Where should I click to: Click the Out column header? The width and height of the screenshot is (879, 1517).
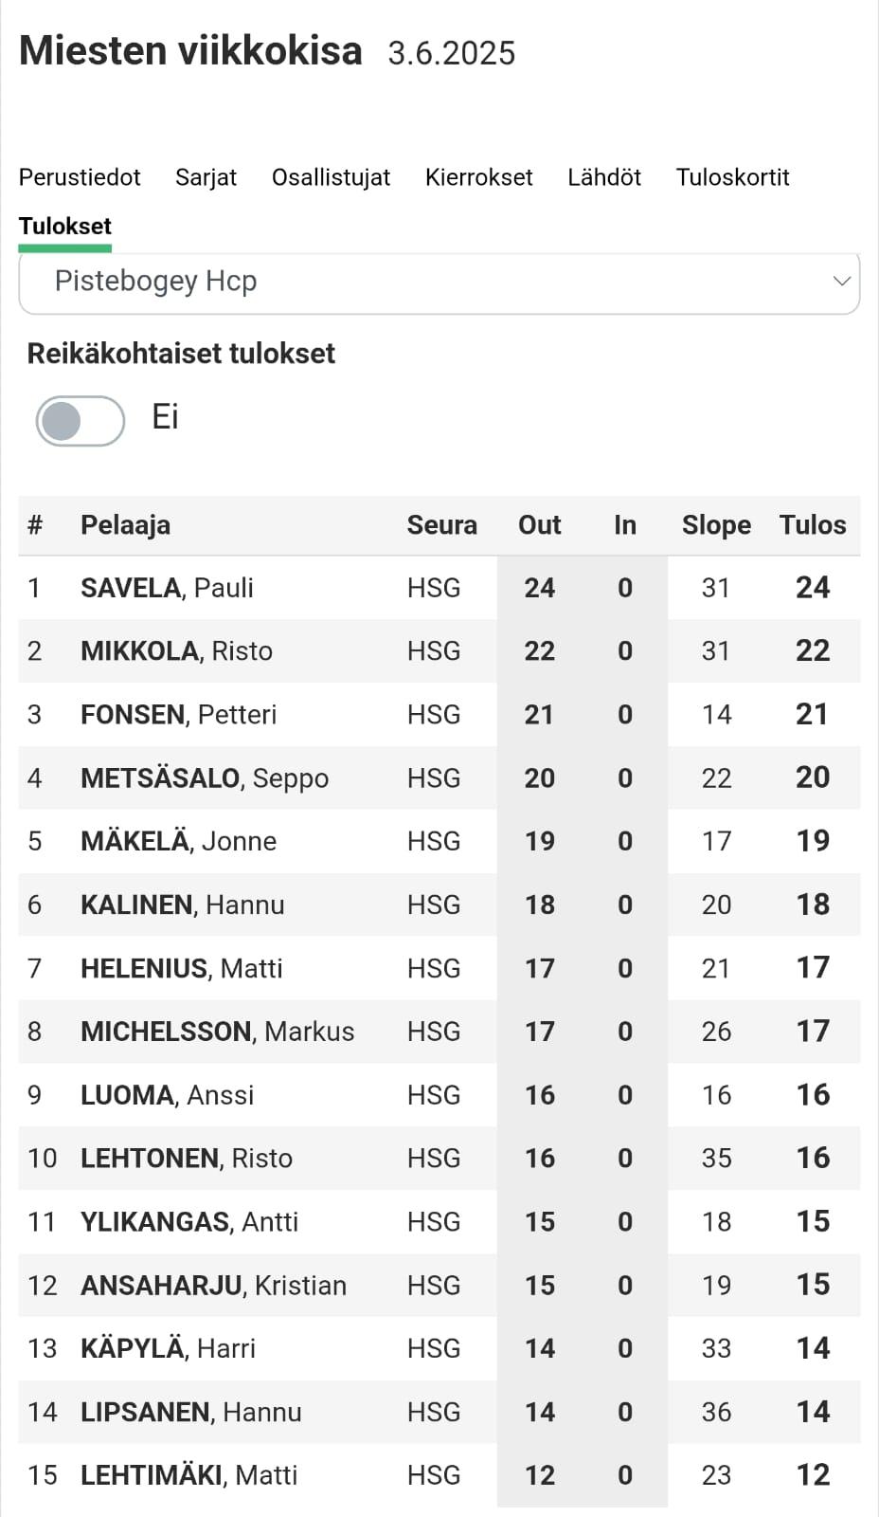click(x=539, y=525)
